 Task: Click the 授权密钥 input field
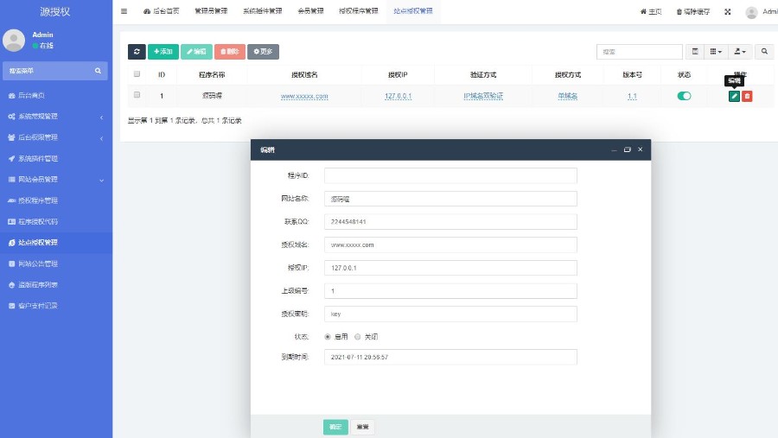[450, 314]
